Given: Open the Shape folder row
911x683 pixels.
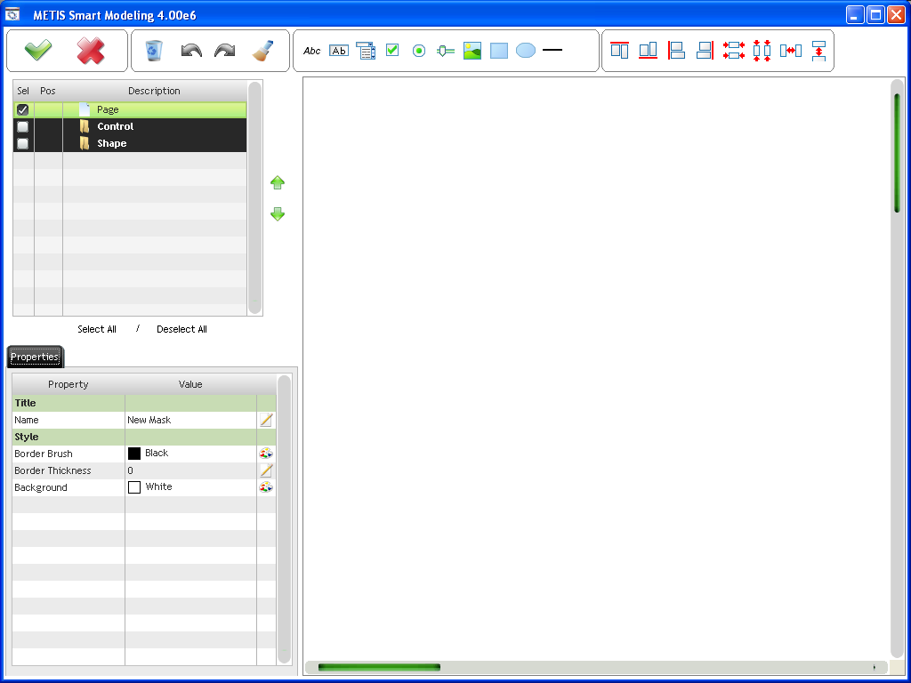Looking at the screenshot, I should coord(130,143).
